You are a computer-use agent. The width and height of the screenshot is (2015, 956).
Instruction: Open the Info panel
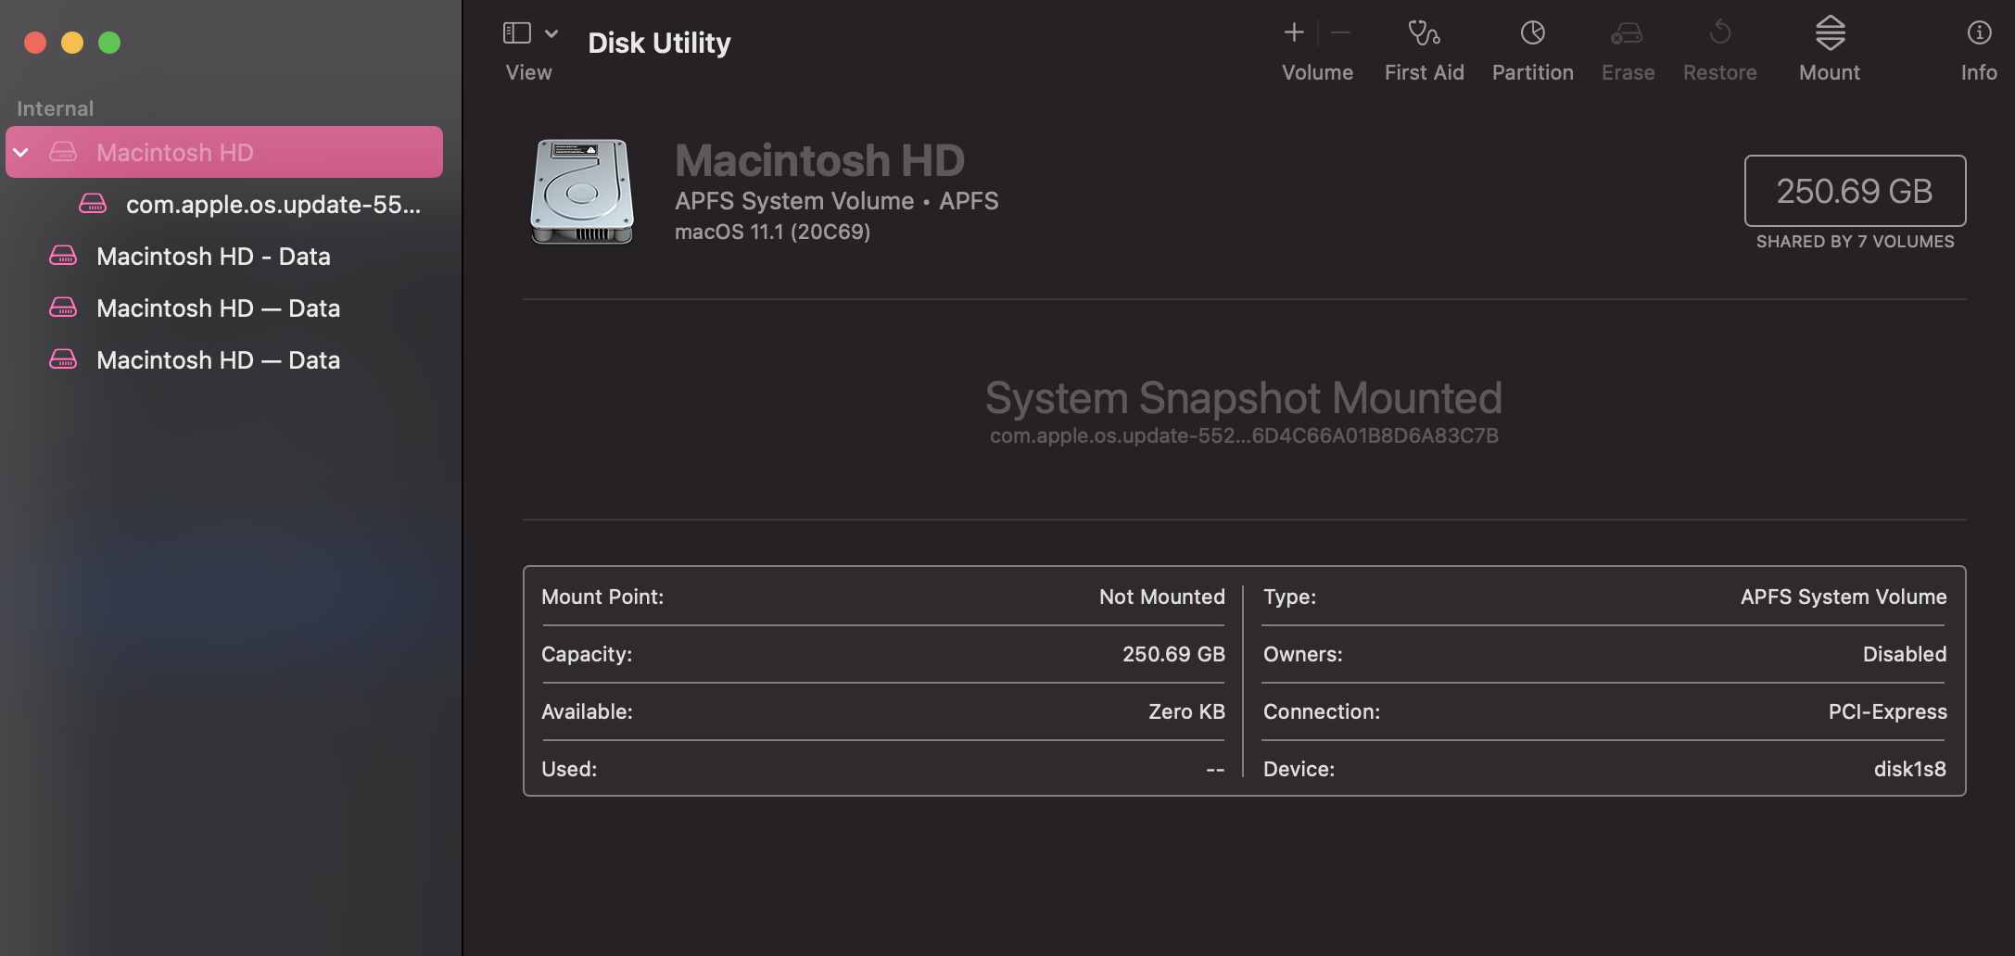(1978, 46)
